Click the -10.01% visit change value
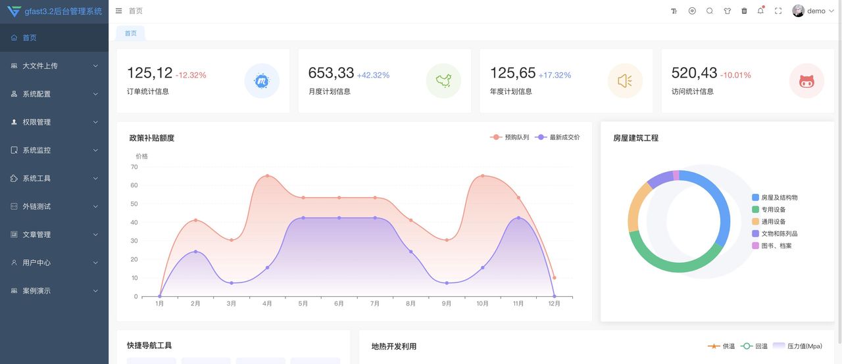The width and height of the screenshot is (842, 364). click(x=735, y=75)
